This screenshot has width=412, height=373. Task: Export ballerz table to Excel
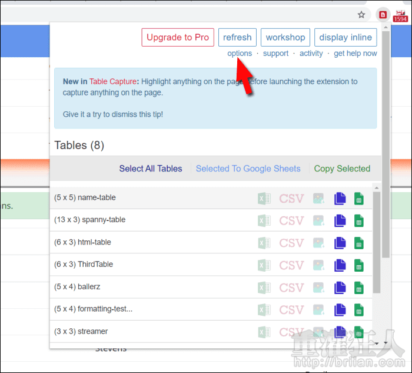264,288
